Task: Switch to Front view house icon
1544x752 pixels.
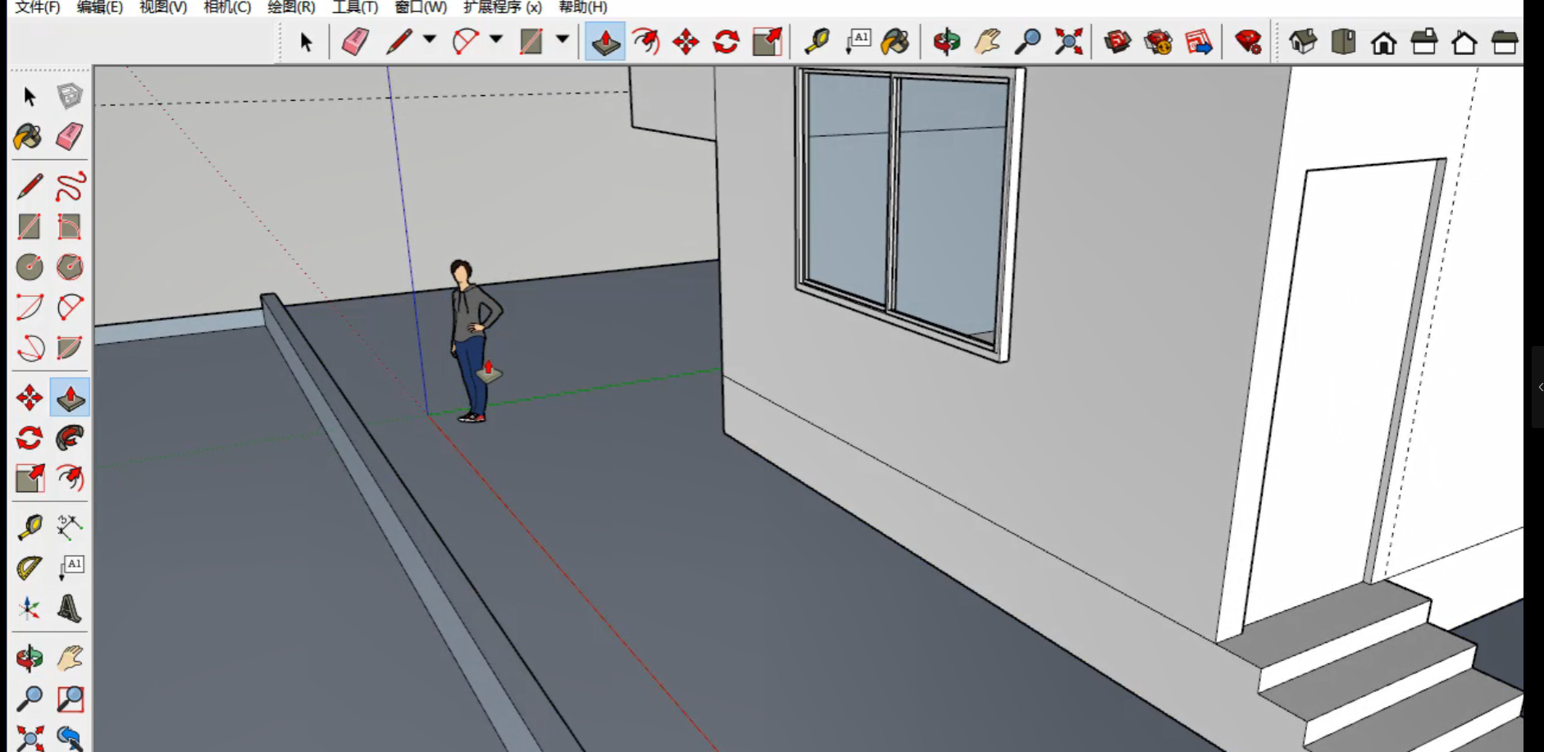Action: [x=1383, y=42]
